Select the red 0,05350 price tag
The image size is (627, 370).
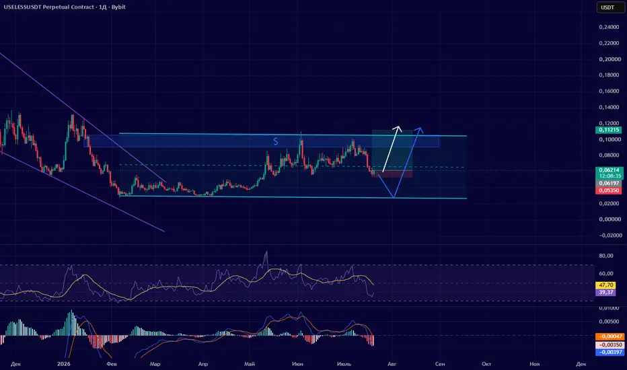pyautogui.click(x=609, y=190)
